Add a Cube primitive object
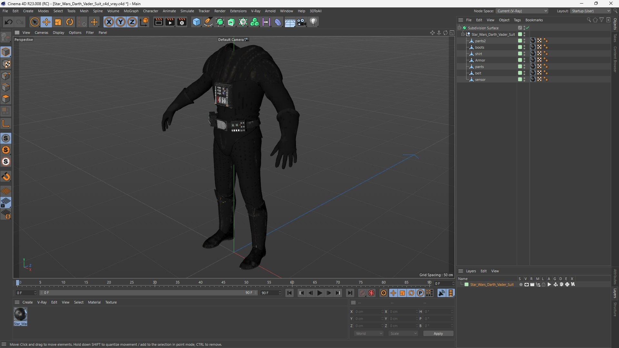619x348 pixels. (x=196, y=22)
